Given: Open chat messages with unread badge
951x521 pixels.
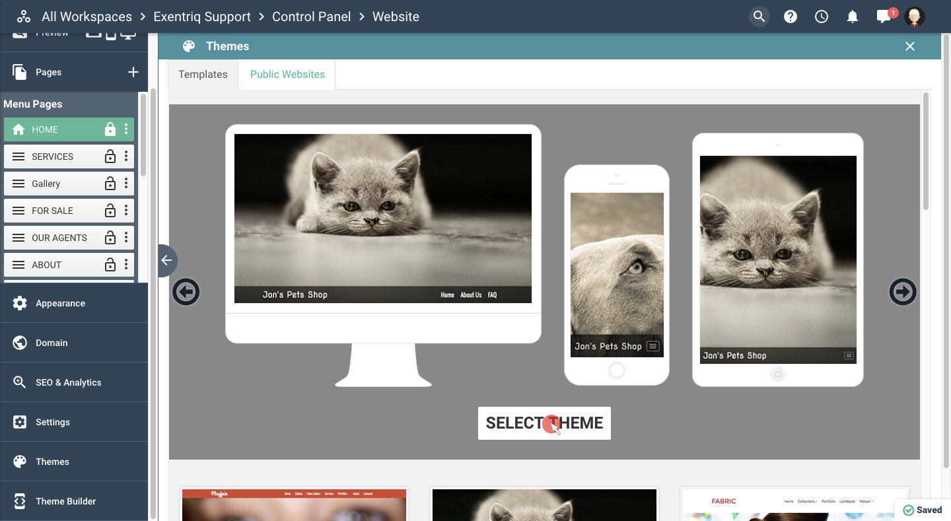Looking at the screenshot, I should tap(884, 17).
